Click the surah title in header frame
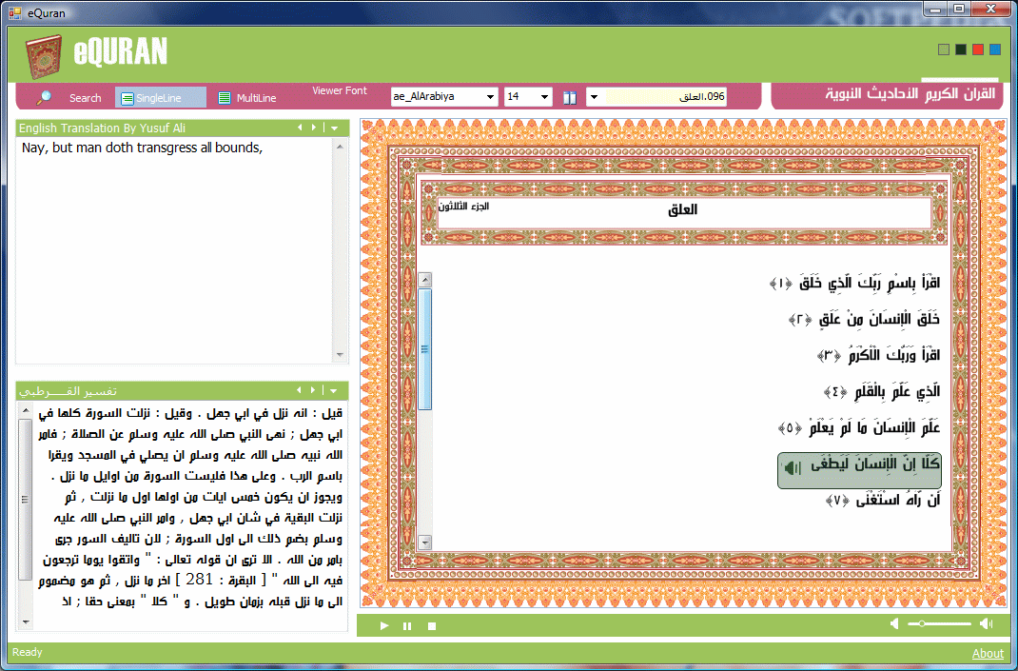This screenshot has height=671, width=1018. click(x=682, y=209)
